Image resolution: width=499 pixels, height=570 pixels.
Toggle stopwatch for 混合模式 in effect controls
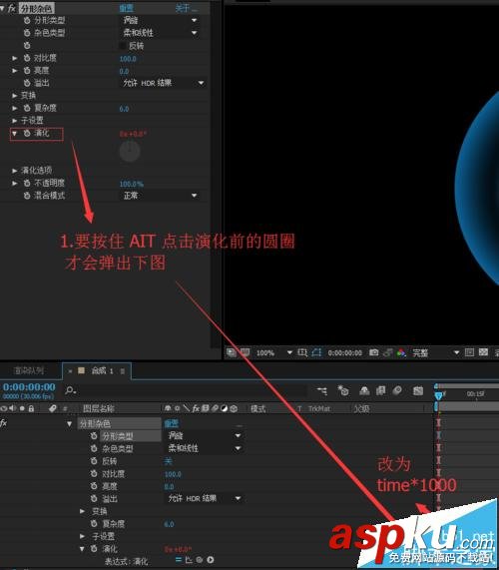coord(27,196)
